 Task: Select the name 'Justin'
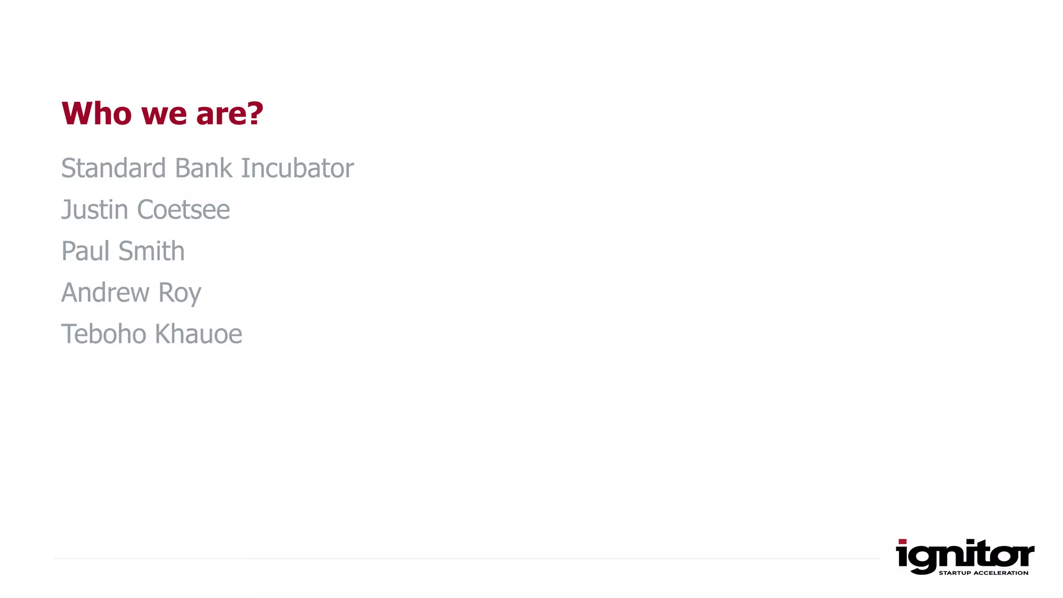click(x=94, y=210)
